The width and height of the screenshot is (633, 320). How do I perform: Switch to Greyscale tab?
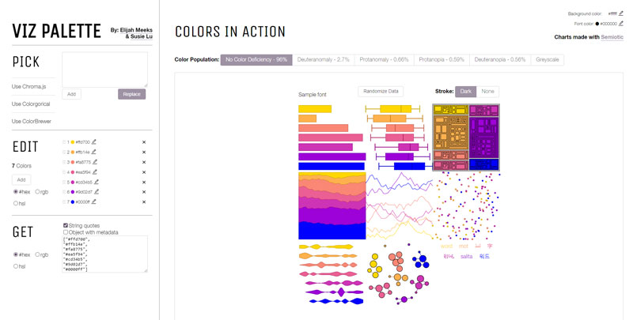coord(548,59)
